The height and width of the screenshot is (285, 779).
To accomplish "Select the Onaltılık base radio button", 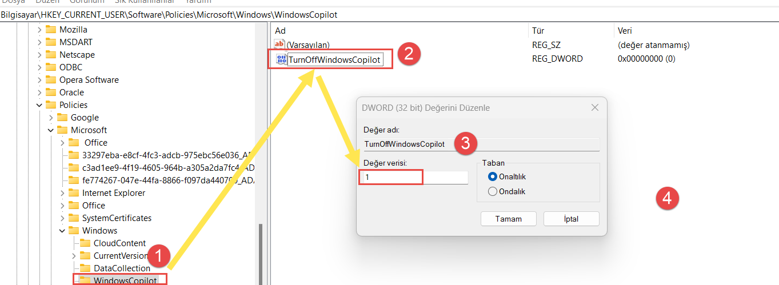I will [493, 177].
